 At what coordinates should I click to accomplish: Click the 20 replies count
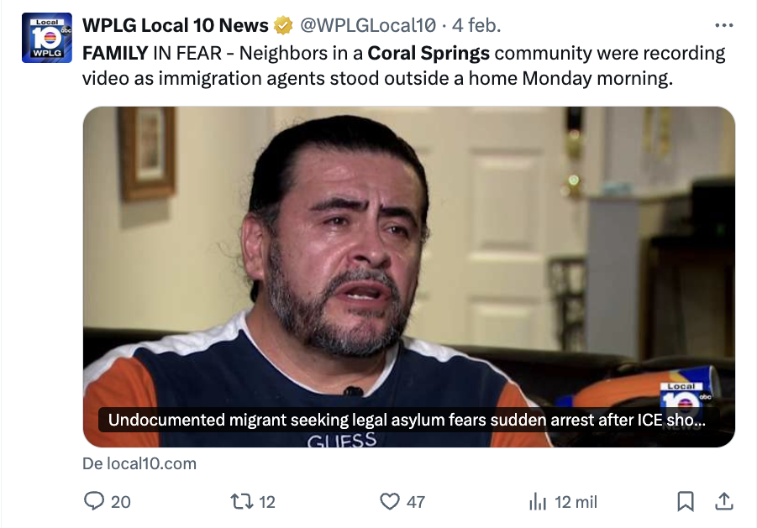coord(121,502)
